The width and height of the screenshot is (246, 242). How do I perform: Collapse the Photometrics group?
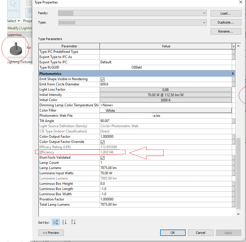pyautogui.click(x=233, y=74)
